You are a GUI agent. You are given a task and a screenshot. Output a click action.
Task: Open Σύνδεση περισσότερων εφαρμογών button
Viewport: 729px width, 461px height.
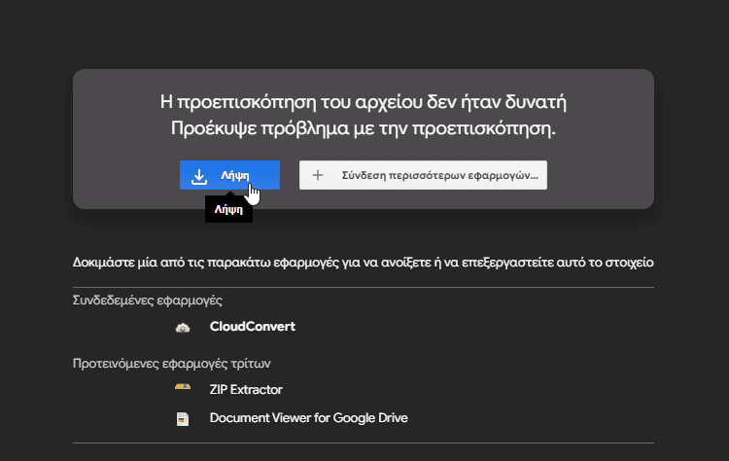pos(423,175)
